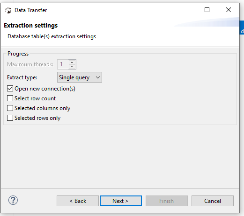Check Selected rows only box

10,118
